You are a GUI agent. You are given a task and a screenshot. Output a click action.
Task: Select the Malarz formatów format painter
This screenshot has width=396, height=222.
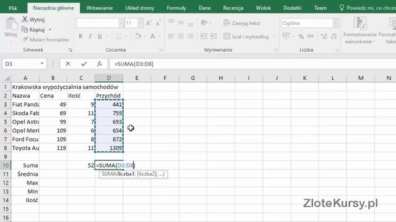point(45,39)
